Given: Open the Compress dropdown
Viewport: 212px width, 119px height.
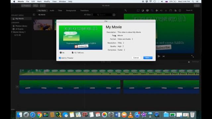Looking at the screenshot, I should tap(121, 50).
